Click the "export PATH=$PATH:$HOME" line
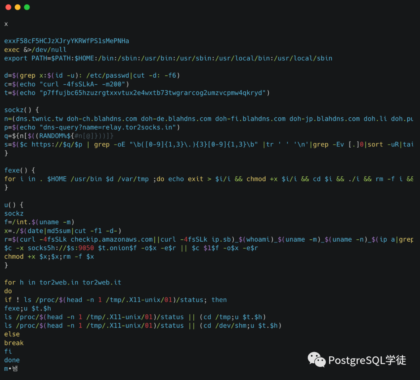 pyautogui.click(x=168, y=58)
